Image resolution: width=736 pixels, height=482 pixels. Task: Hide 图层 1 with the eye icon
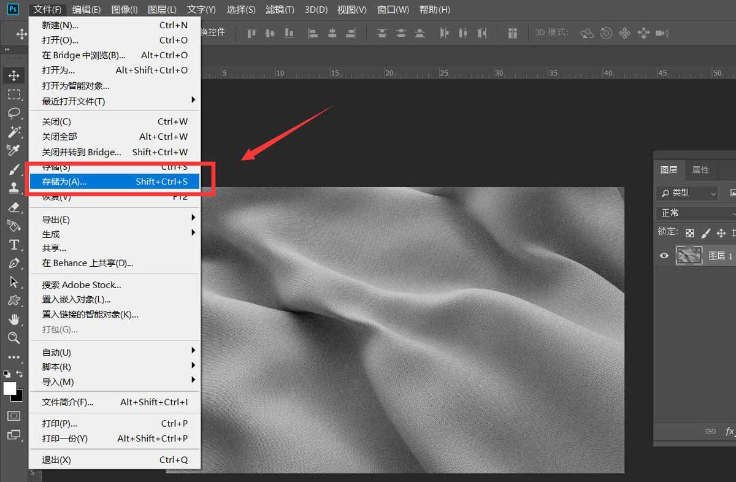coord(664,256)
